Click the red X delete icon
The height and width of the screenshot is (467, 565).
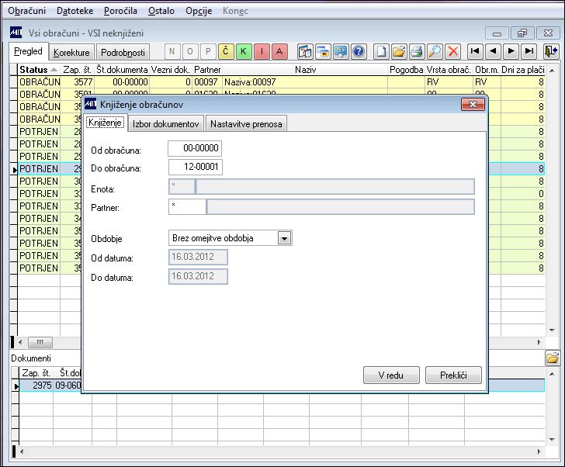click(453, 51)
